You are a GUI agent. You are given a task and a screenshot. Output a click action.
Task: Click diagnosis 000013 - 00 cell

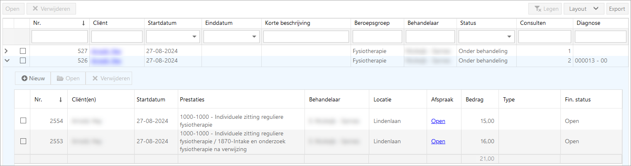point(600,60)
